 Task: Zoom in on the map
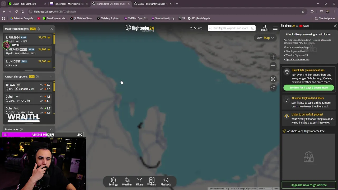coord(273,57)
